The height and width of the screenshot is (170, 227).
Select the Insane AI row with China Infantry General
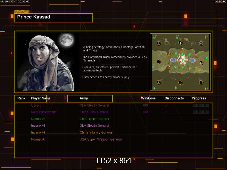(113, 132)
